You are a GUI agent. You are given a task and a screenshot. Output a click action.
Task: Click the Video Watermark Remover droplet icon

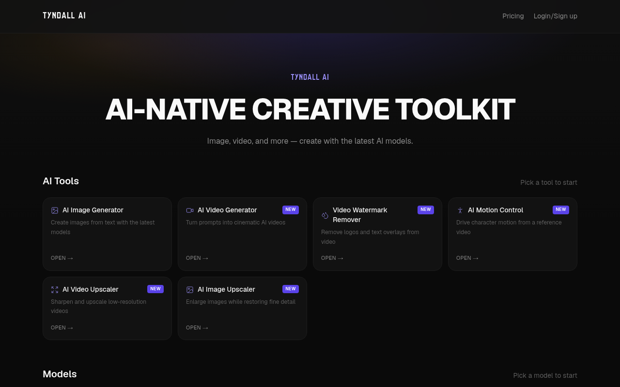pyautogui.click(x=325, y=215)
